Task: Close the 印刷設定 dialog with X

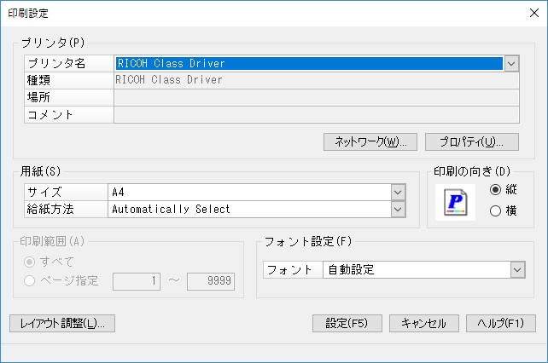Action: click(x=534, y=14)
